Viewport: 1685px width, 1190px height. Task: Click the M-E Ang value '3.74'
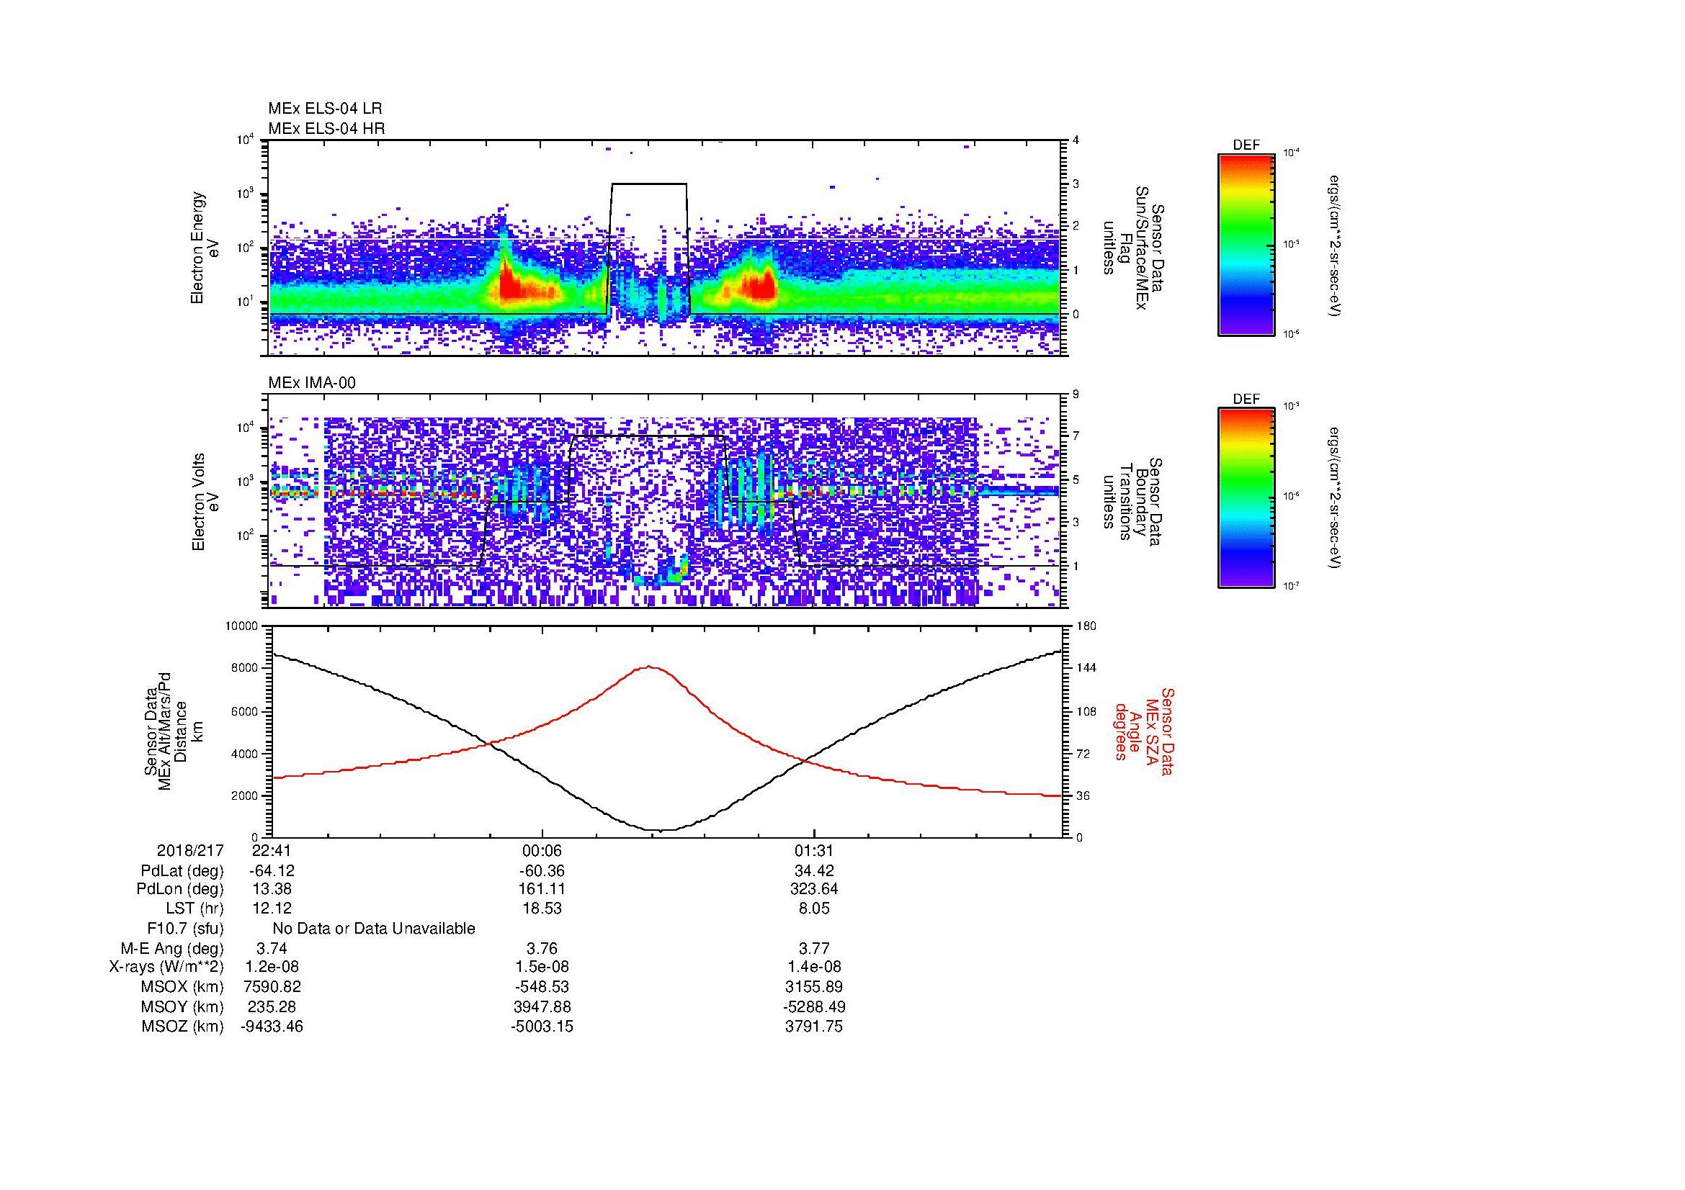pyautogui.click(x=272, y=948)
